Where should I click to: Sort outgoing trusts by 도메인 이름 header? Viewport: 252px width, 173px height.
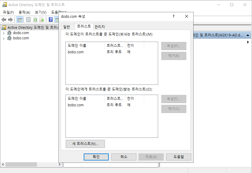pos(85,46)
